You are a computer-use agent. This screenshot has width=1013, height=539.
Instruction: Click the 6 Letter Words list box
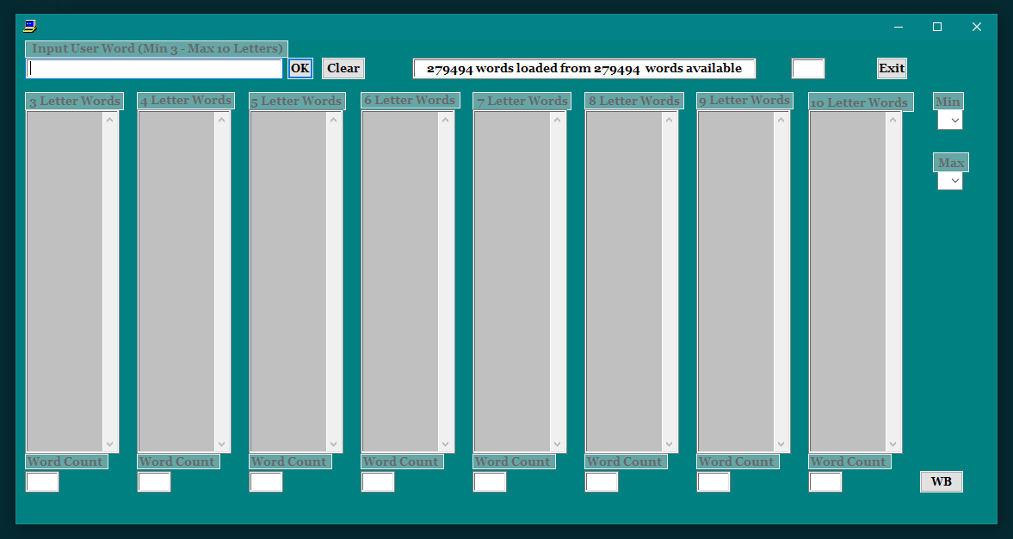coord(407,282)
